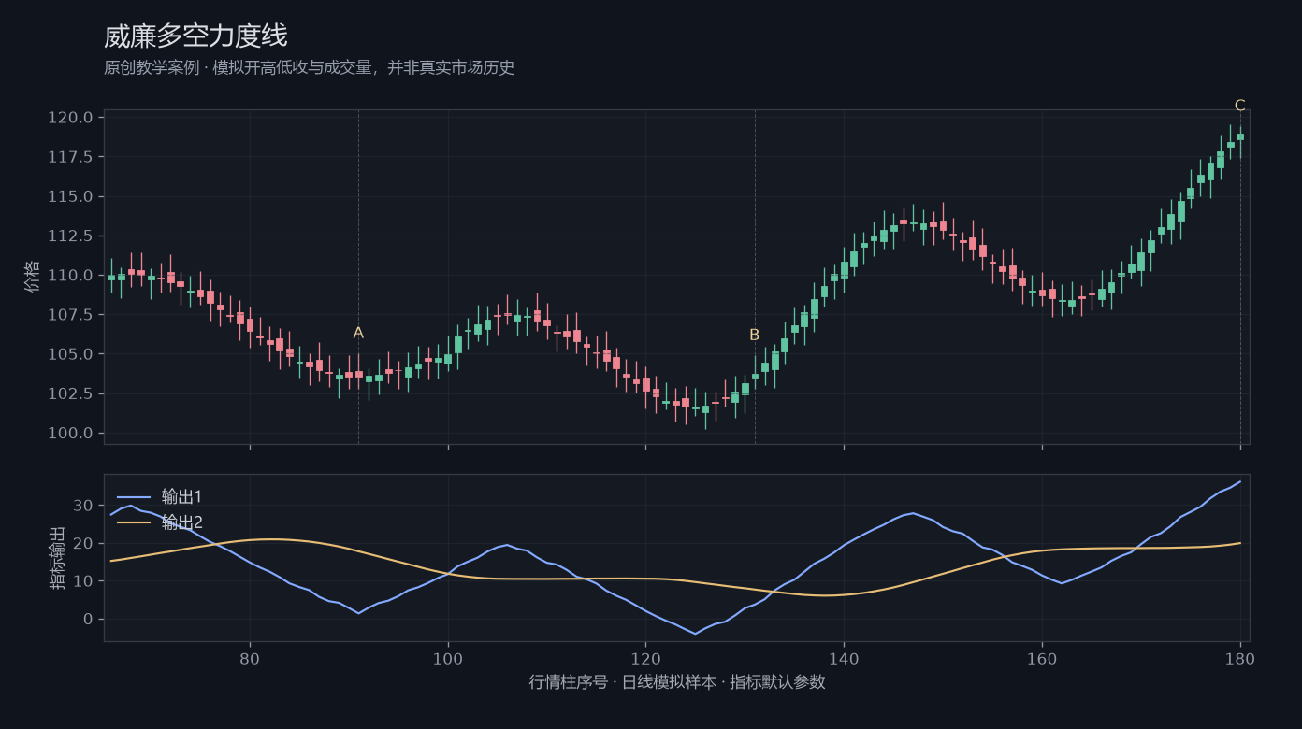Click the 117.5 price axis tick

coord(70,157)
